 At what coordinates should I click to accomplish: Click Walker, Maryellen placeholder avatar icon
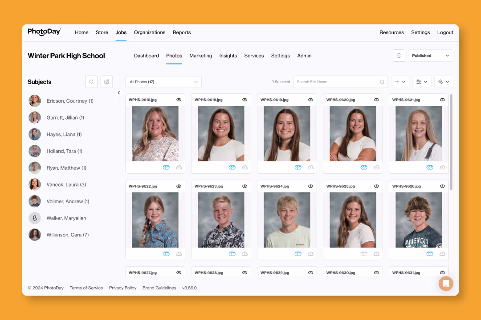coord(35,218)
